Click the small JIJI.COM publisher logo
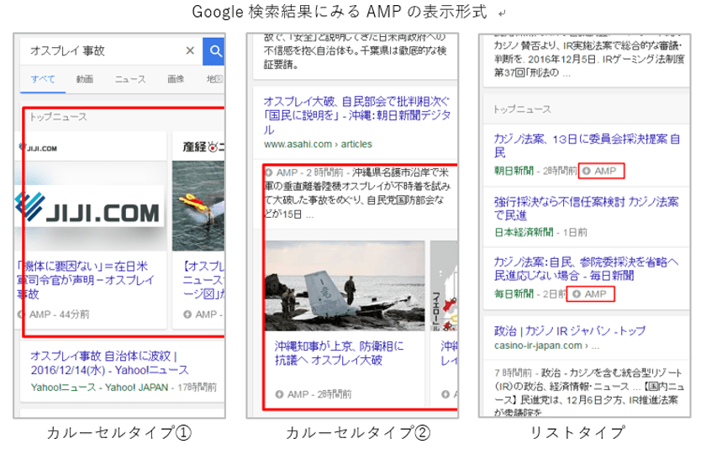The width and height of the screenshot is (706, 449). coord(38,148)
